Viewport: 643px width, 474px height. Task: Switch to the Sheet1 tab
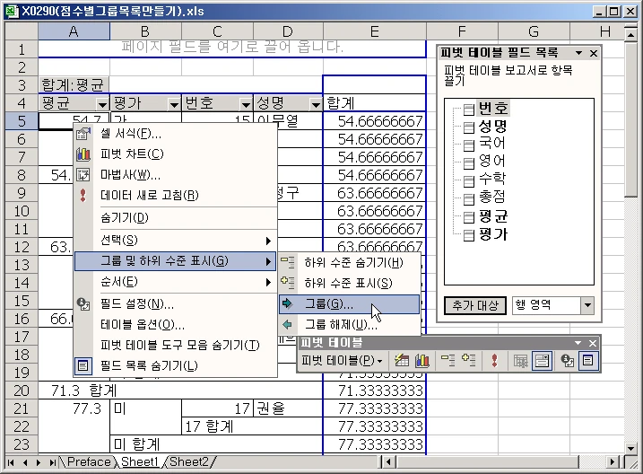click(139, 462)
